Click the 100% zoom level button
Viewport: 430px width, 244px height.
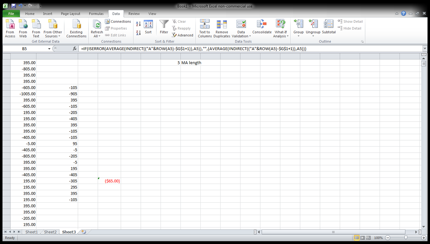pyautogui.click(x=378, y=238)
